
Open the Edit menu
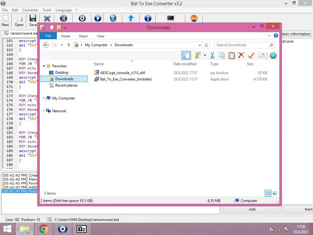[x=15, y=10]
